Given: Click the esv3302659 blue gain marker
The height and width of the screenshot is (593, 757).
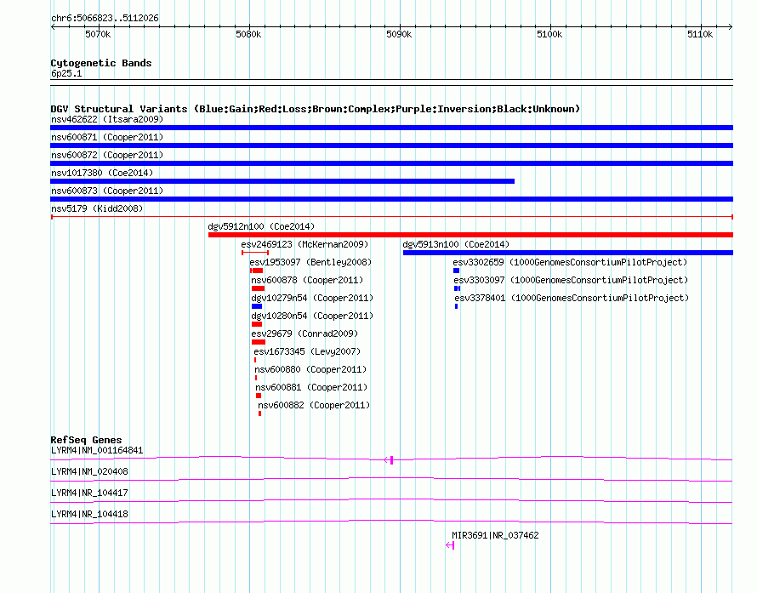Looking at the screenshot, I should 456,271.
